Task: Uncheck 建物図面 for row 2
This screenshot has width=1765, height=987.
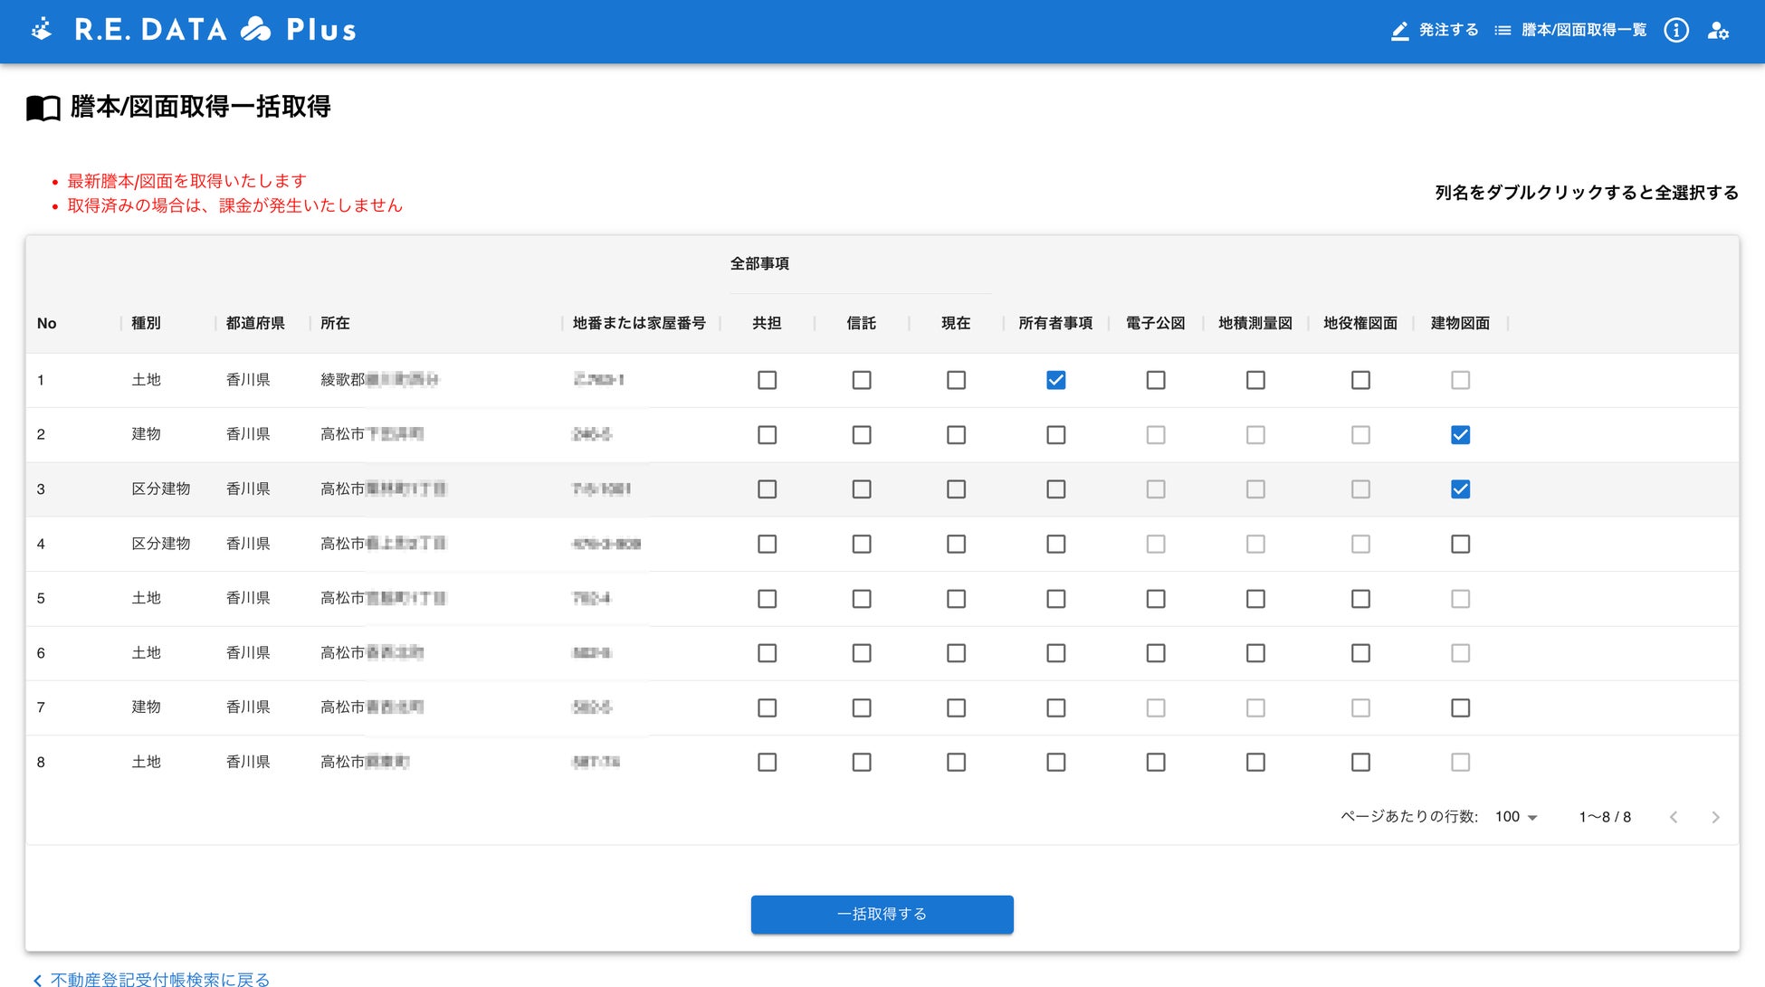Action: pyautogui.click(x=1460, y=435)
